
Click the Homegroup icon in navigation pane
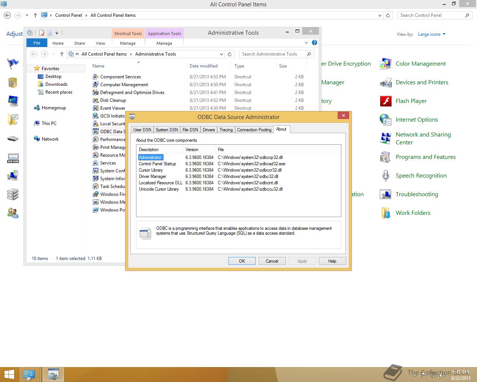(x=37, y=108)
